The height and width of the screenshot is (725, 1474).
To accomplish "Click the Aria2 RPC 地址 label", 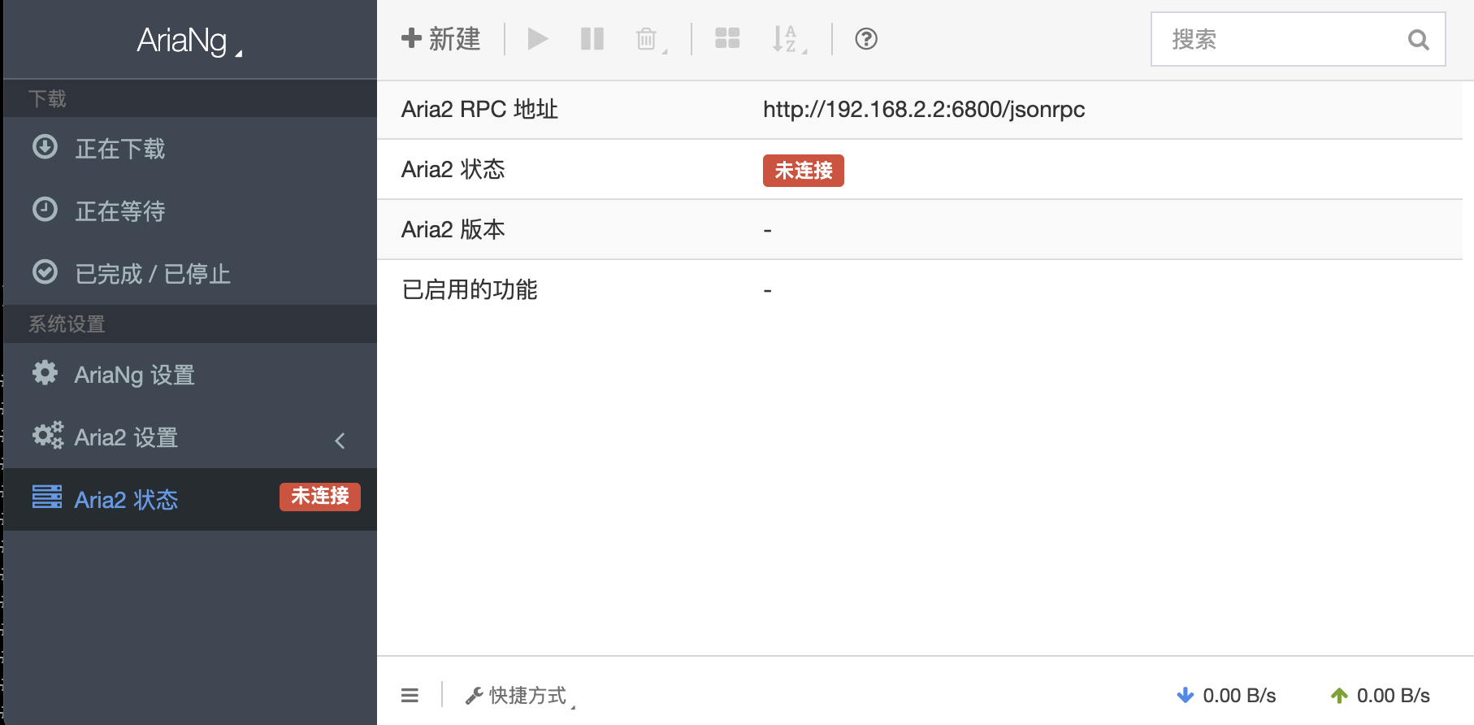I will coord(479,110).
